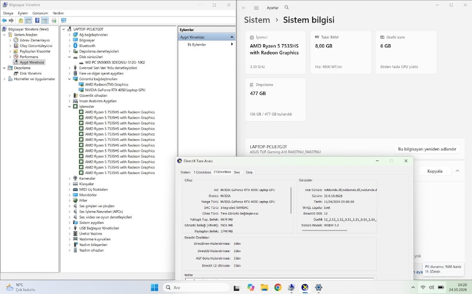The image size is (472, 294).
Task: Collapse Aygıt Yöneticisi section in Eylemler pane
Action: point(232,37)
